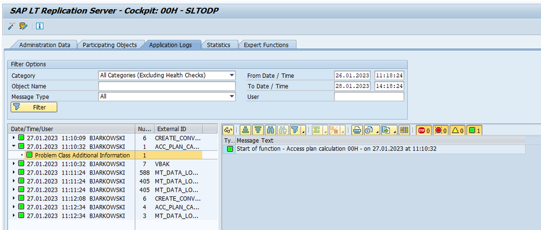541x230 pixels.
Task: Toggle the green square success messages button
Action: point(475,130)
